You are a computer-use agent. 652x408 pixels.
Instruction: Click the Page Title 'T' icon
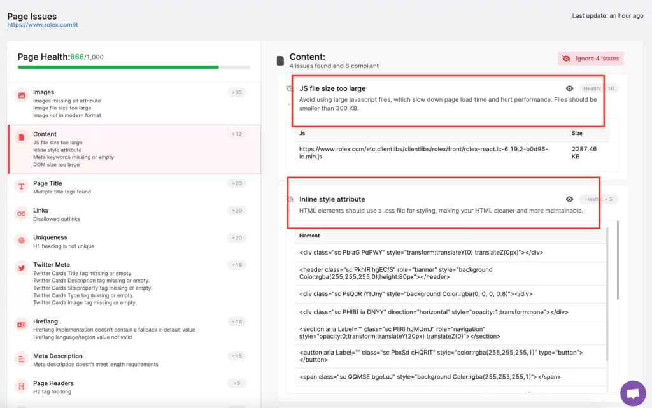pyautogui.click(x=22, y=186)
